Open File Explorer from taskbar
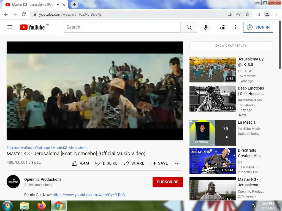282x211 pixels. (25, 206)
